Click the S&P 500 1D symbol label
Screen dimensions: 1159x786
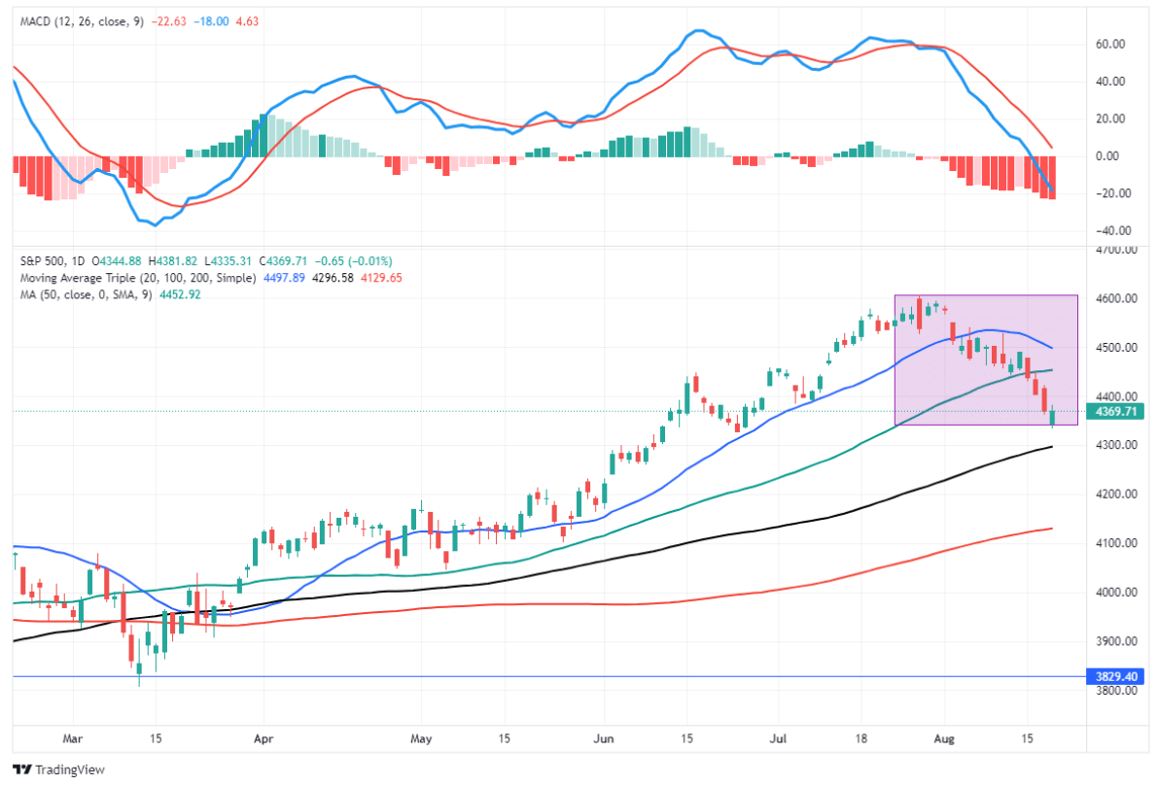[x=52, y=260]
